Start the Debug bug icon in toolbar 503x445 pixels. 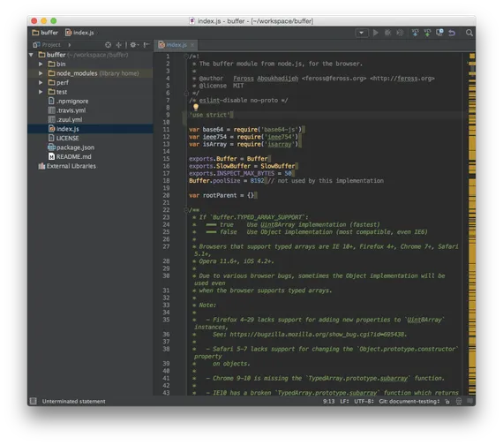pyautogui.click(x=387, y=33)
